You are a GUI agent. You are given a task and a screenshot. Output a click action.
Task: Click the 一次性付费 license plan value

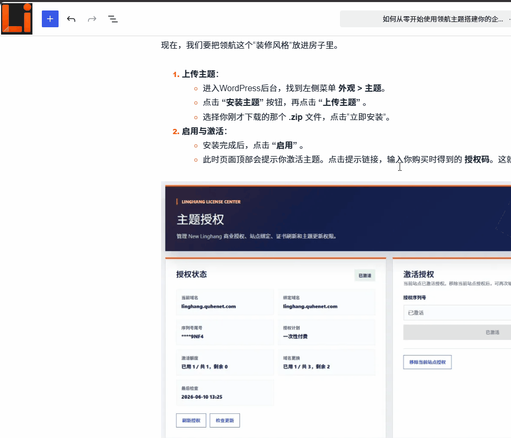click(296, 336)
